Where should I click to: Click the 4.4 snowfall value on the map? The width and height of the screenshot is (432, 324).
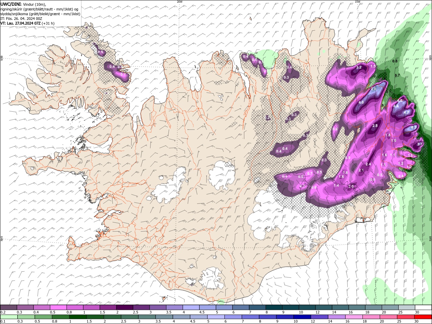click(396, 106)
